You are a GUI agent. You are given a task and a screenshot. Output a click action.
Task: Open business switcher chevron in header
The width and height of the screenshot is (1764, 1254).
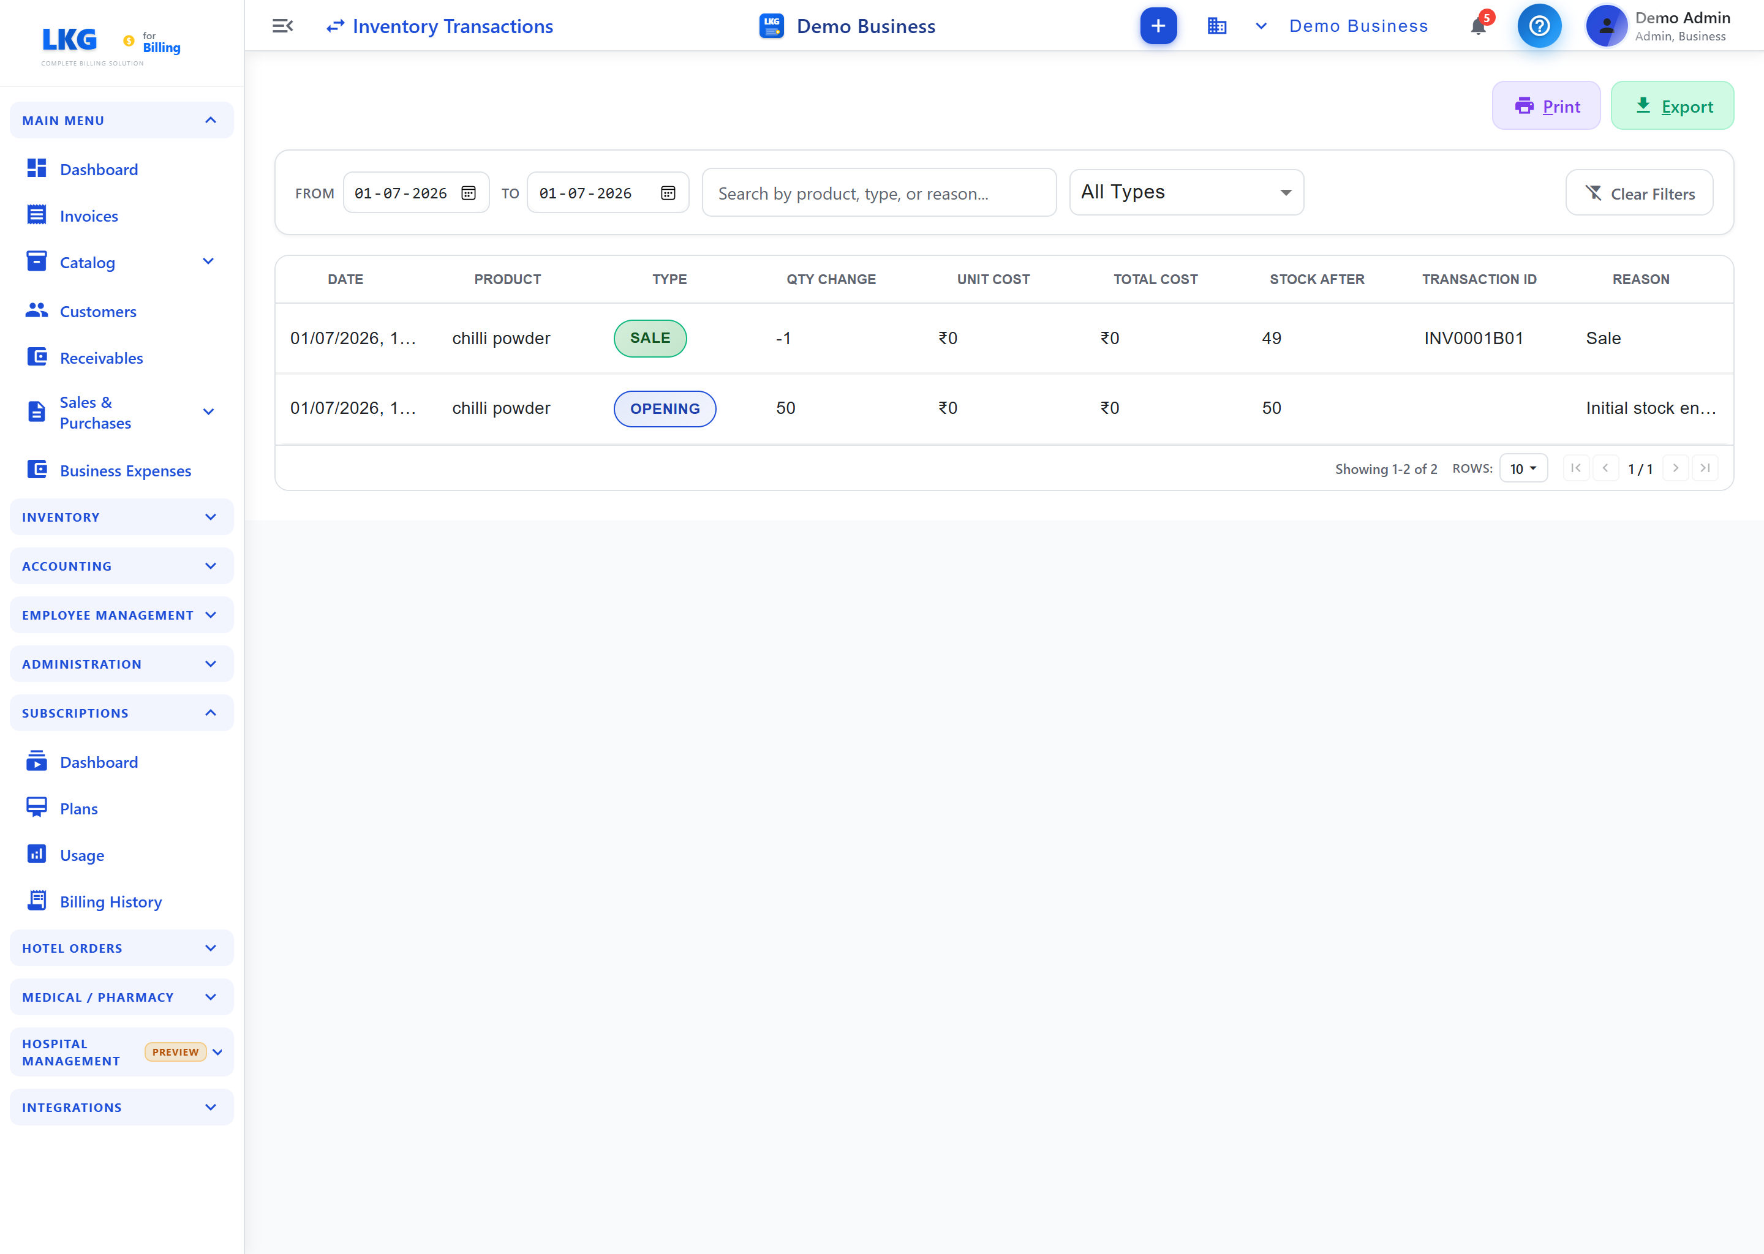click(x=1261, y=26)
